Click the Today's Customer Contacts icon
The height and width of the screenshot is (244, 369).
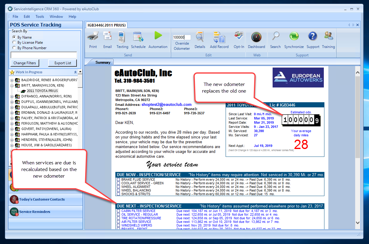pos(14,199)
